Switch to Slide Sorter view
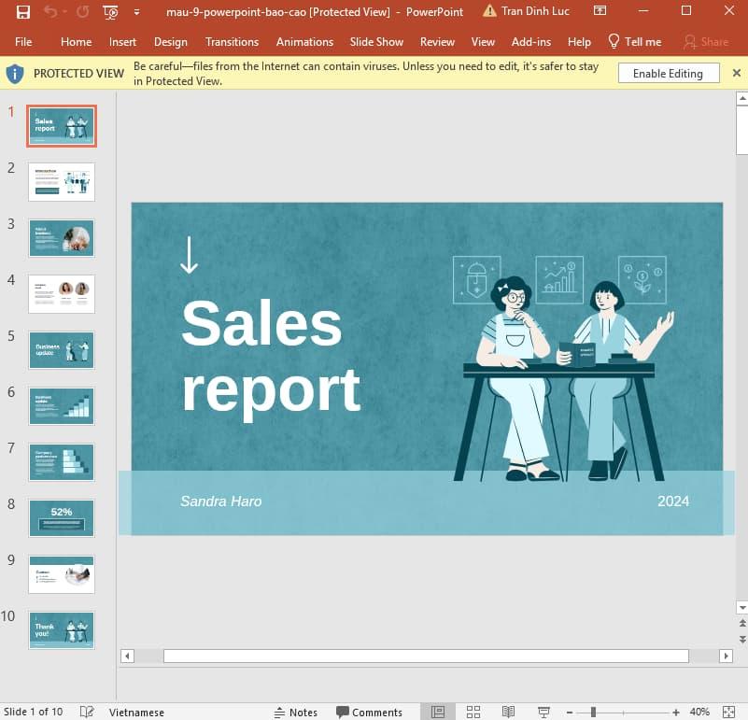The height and width of the screenshot is (720, 748). pyautogui.click(x=472, y=712)
